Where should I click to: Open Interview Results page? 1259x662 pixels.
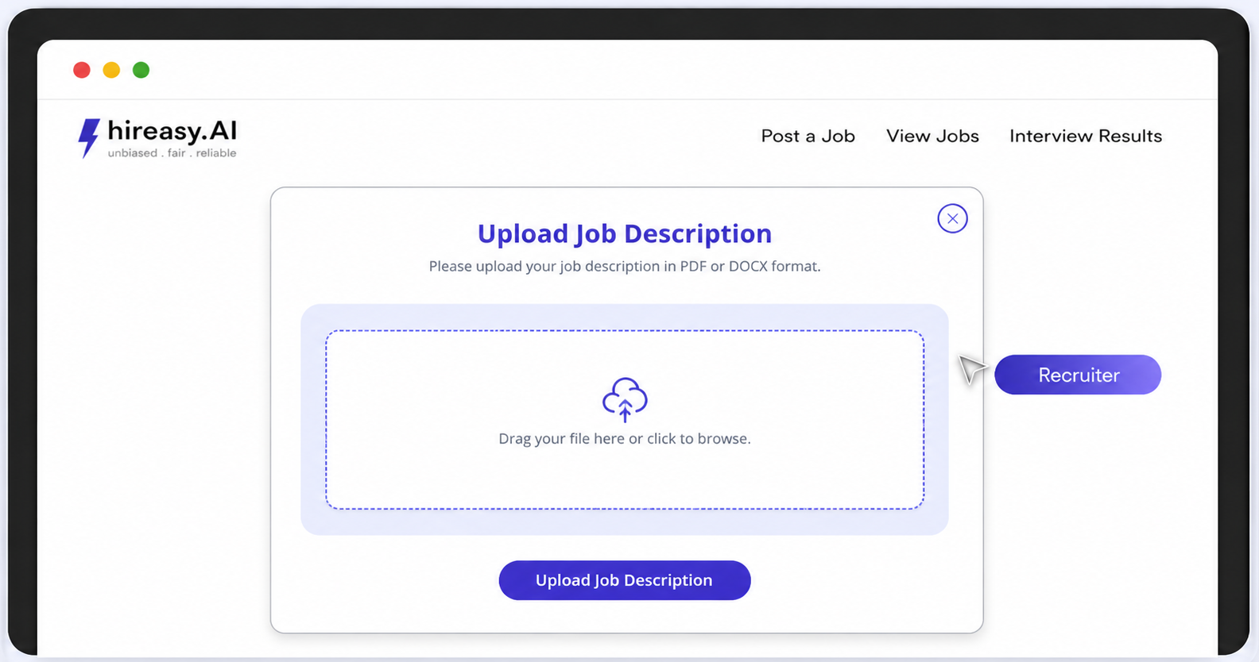[x=1086, y=136]
